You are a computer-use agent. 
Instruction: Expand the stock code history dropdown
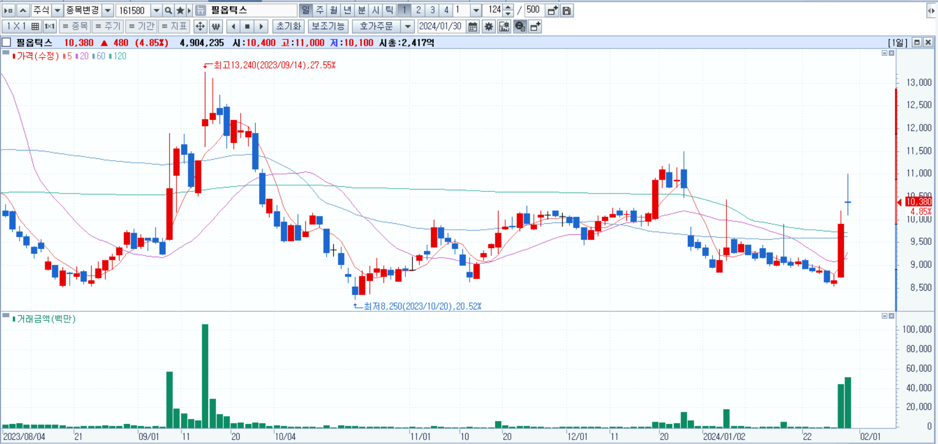(156, 10)
